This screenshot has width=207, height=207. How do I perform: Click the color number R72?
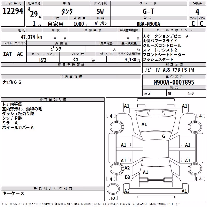(43, 60)
